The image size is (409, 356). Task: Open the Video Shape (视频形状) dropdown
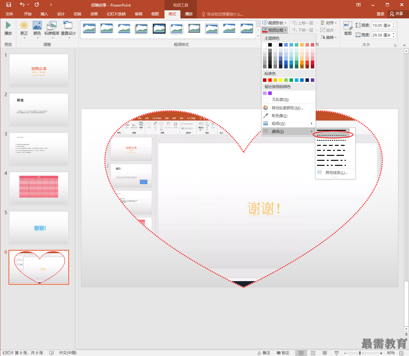click(274, 23)
